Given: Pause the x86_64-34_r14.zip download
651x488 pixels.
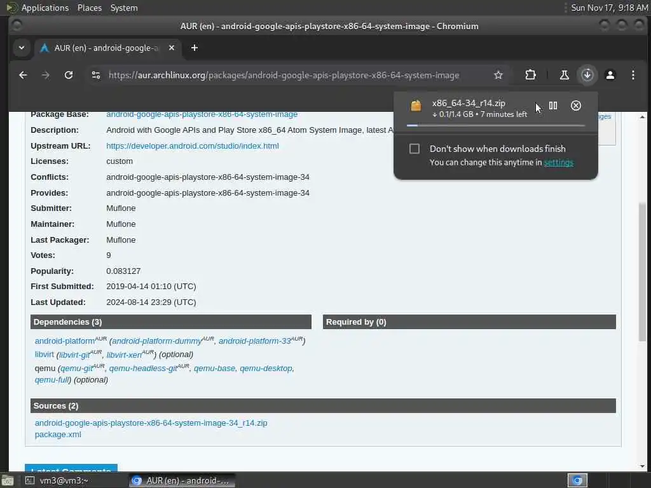Looking at the screenshot, I should coord(553,106).
